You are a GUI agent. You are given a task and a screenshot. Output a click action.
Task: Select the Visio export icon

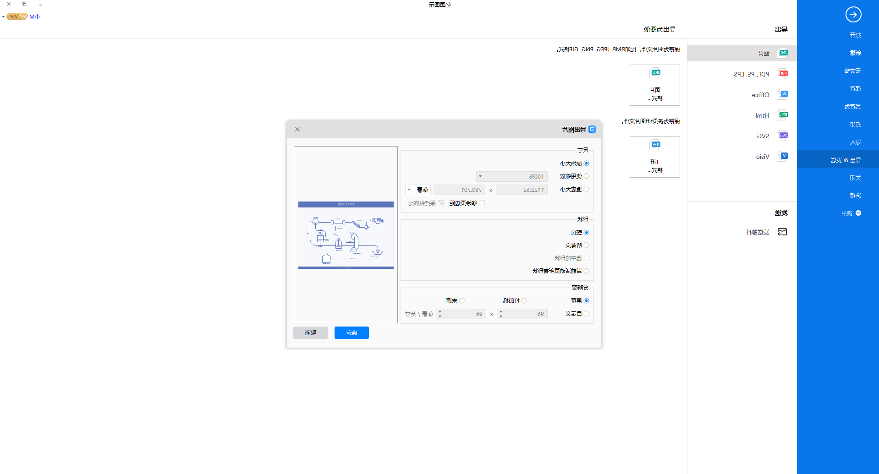pyautogui.click(x=783, y=156)
